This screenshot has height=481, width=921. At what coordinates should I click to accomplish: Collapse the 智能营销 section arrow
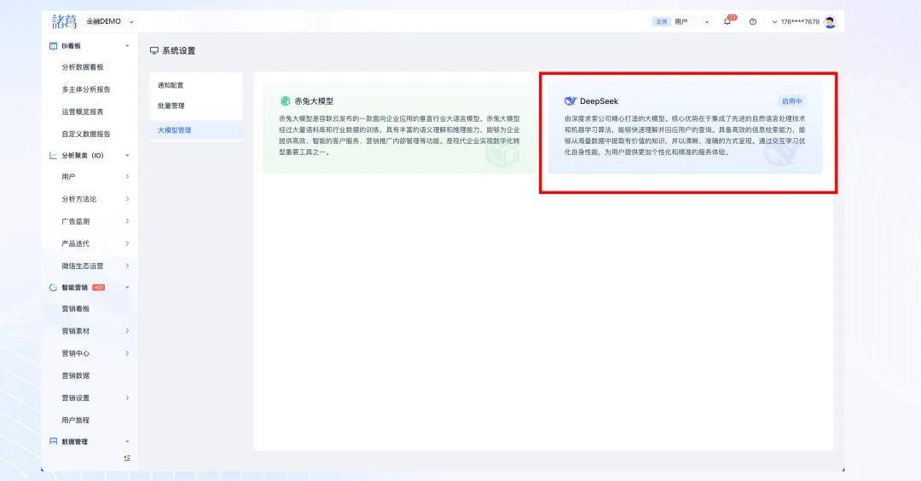pos(127,288)
